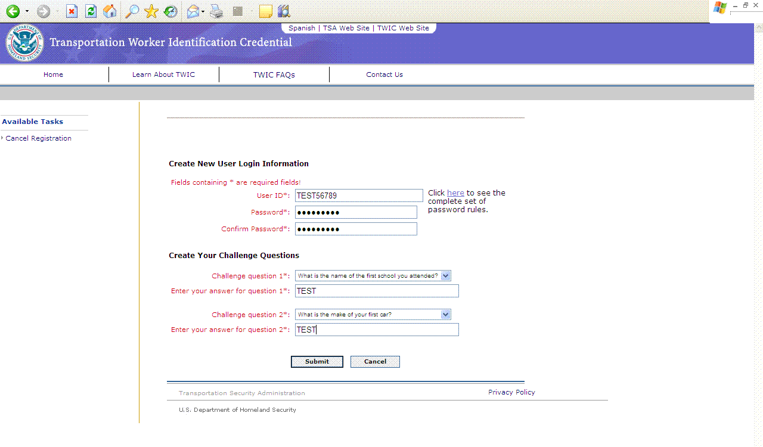Click the gray Forward arrow button
Screen dimensions: 763x447
click(44, 11)
